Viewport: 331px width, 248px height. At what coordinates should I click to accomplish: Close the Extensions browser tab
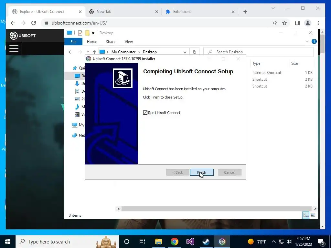coord(233,12)
